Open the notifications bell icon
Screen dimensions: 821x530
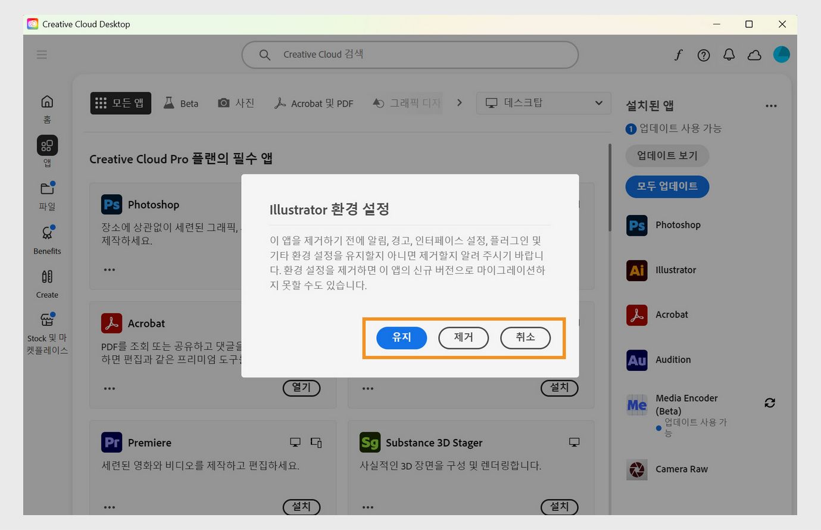[x=729, y=55]
